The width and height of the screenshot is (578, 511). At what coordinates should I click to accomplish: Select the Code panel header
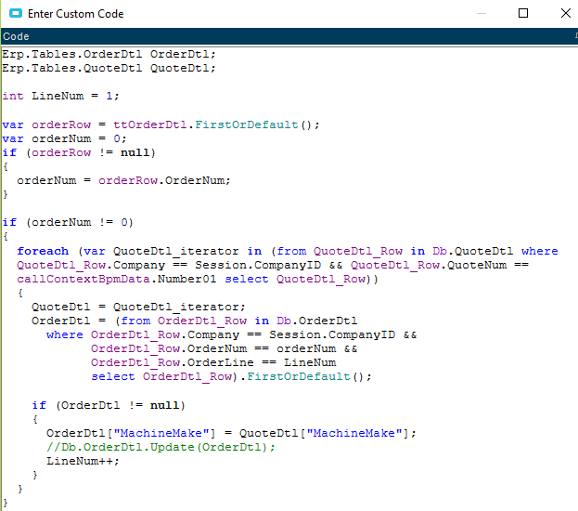(x=289, y=36)
